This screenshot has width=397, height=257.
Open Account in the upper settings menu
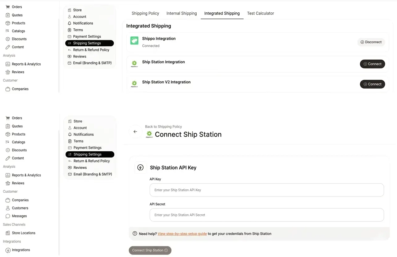coord(77,17)
